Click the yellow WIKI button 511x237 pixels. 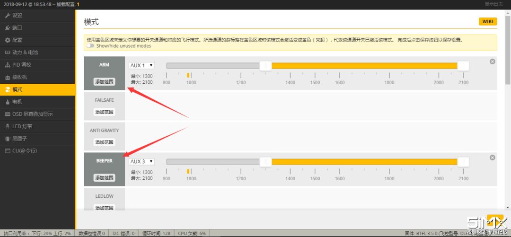click(487, 22)
